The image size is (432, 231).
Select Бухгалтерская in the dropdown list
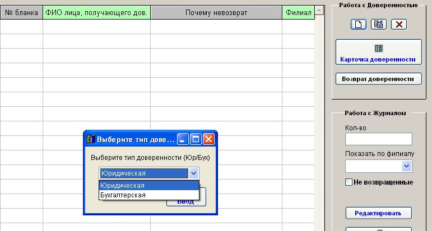coord(149,195)
